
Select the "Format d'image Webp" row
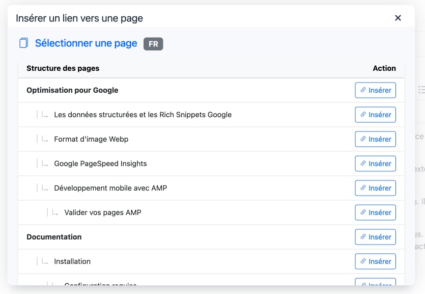pos(91,139)
